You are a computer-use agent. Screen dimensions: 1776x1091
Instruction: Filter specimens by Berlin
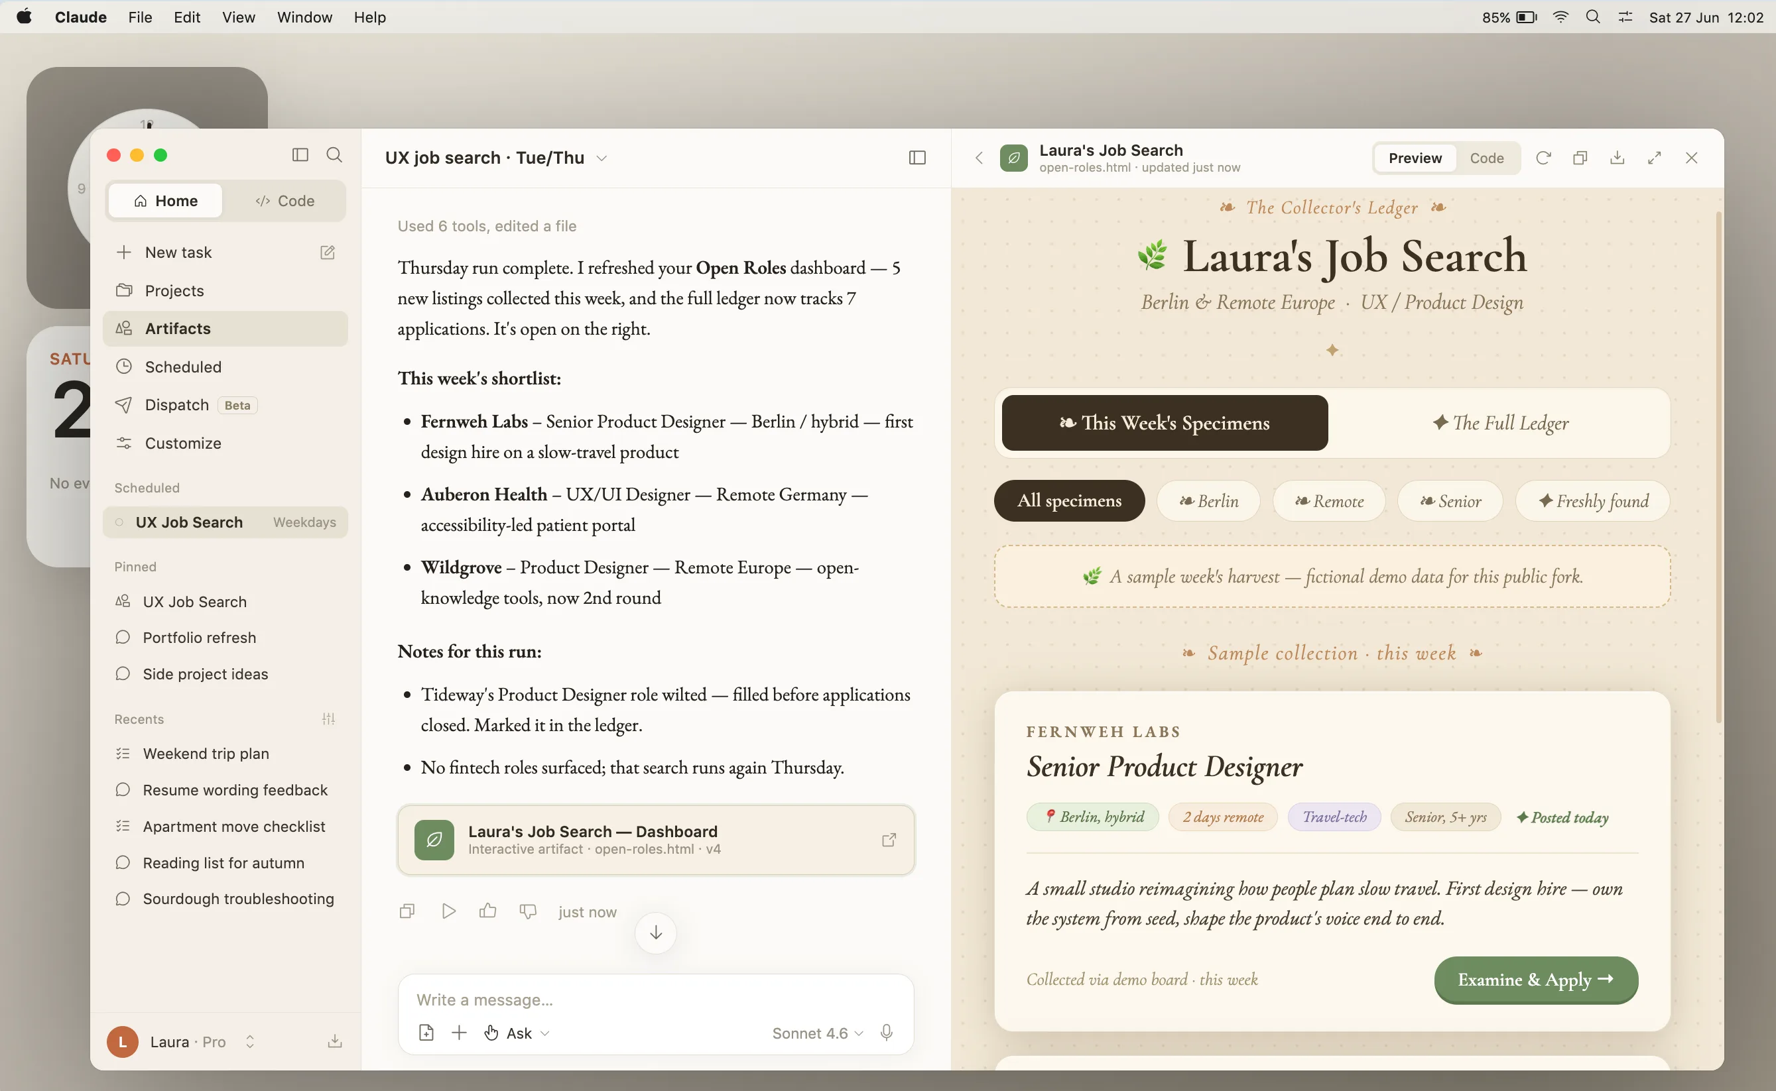click(1208, 501)
